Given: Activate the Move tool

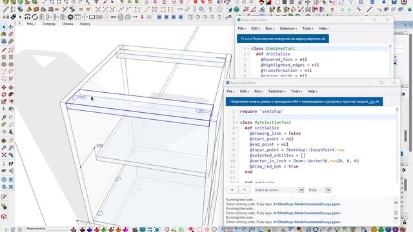Looking at the screenshot, I should click(4, 88).
